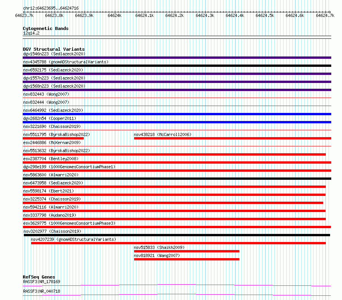Click the chr12:64623695..64624716 position label
342x300 pixels.
pyautogui.click(x=51, y=8)
